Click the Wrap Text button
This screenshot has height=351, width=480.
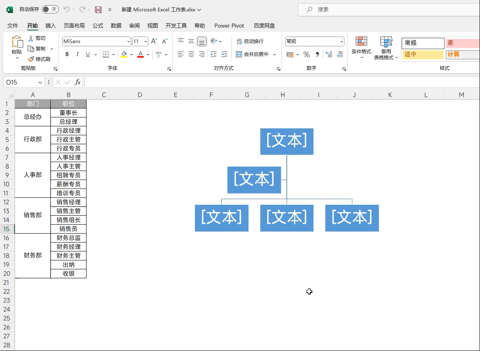[x=250, y=41]
